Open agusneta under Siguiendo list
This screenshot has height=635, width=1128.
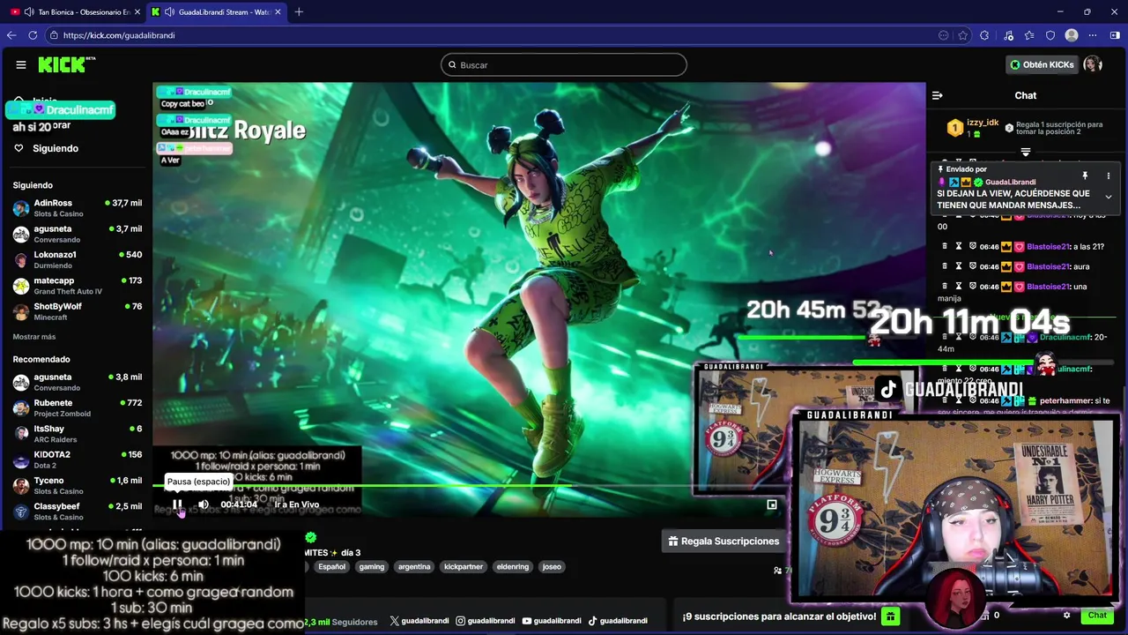77,234
